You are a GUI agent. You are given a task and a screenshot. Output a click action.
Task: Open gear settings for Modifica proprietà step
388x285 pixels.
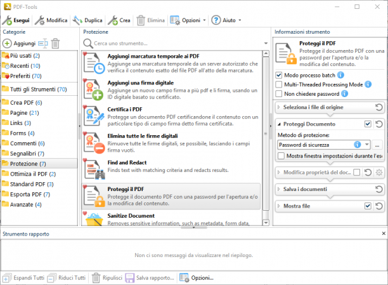[379, 172]
